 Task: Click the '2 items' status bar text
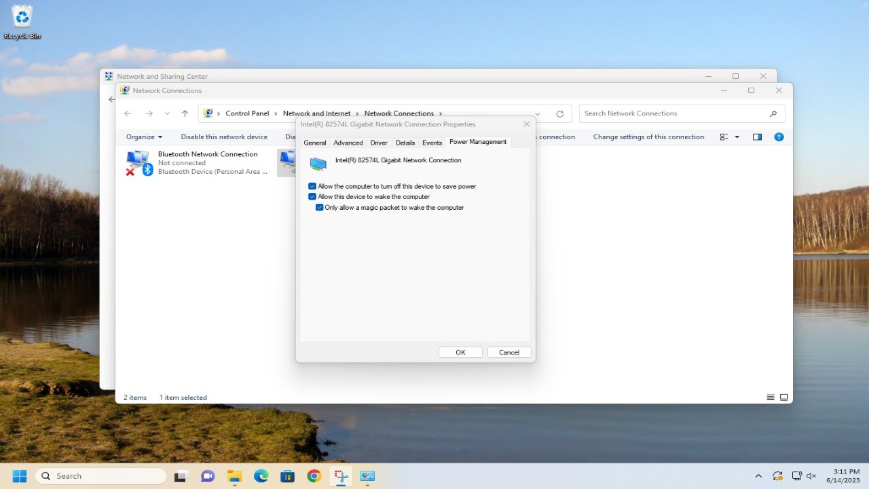(x=135, y=398)
